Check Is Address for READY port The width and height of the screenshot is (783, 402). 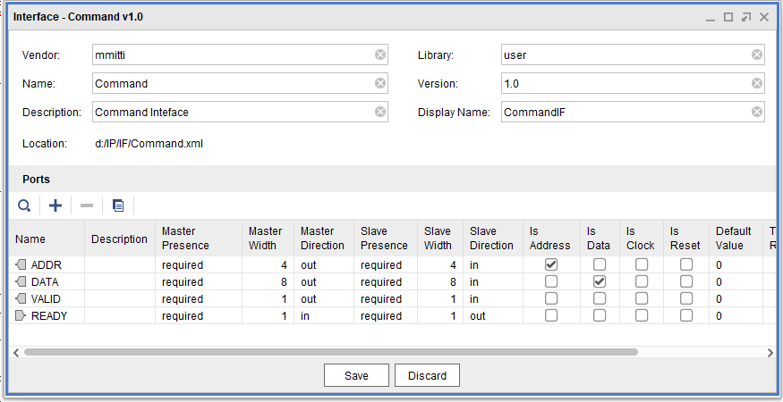click(x=551, y=315)
